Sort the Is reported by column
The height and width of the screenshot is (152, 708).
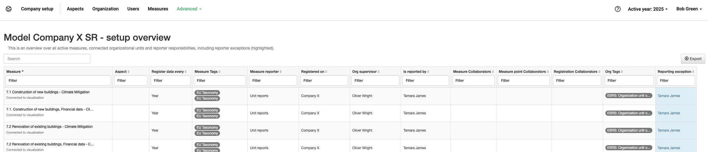(428, 72)
